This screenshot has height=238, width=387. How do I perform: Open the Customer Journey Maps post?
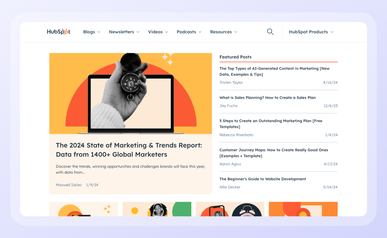click(274, 153)
